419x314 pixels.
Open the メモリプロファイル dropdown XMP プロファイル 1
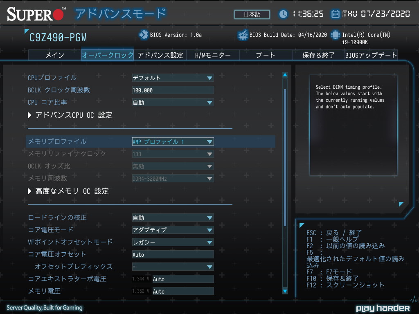(173, 141)
